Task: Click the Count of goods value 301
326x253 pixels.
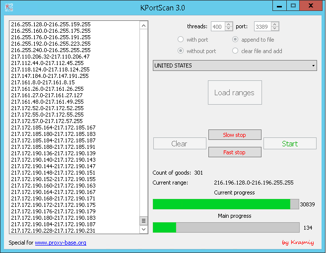Action: (198, 173)
